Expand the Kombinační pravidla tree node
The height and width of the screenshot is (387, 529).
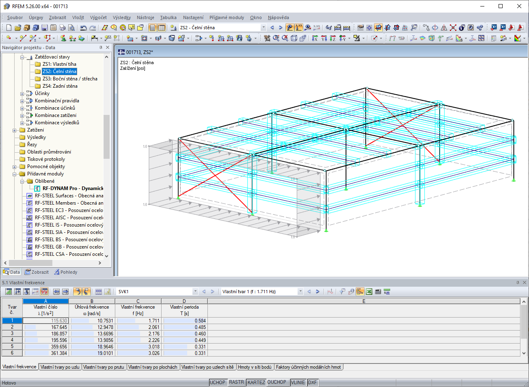coord(22,101)
